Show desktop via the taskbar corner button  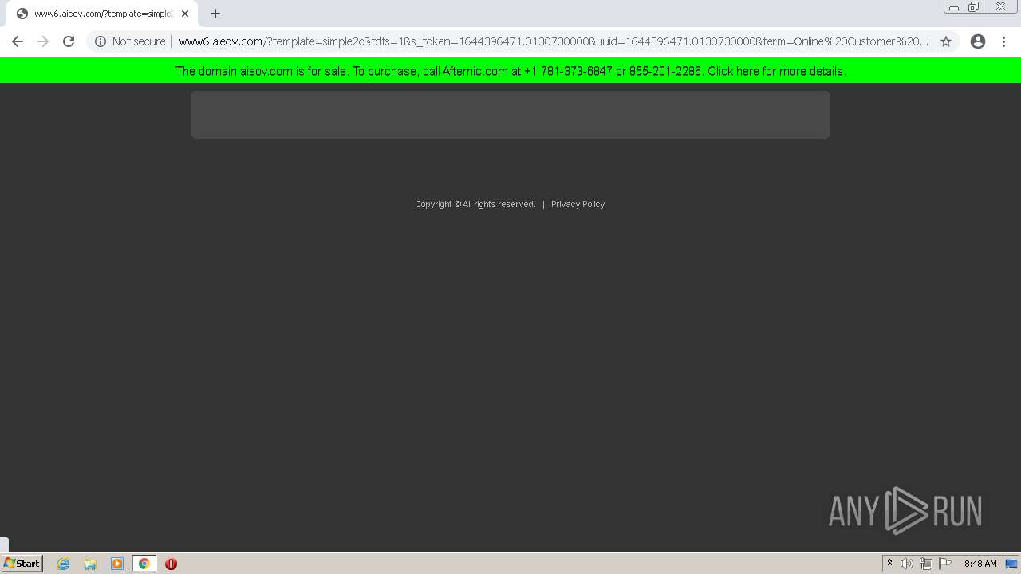1012,564
